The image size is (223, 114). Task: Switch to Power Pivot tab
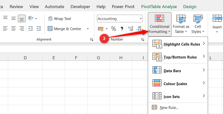tap(123, 7)
